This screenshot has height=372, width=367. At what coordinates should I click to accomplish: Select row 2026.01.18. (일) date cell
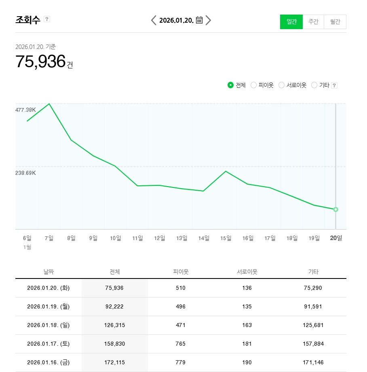tap(49, 325)
